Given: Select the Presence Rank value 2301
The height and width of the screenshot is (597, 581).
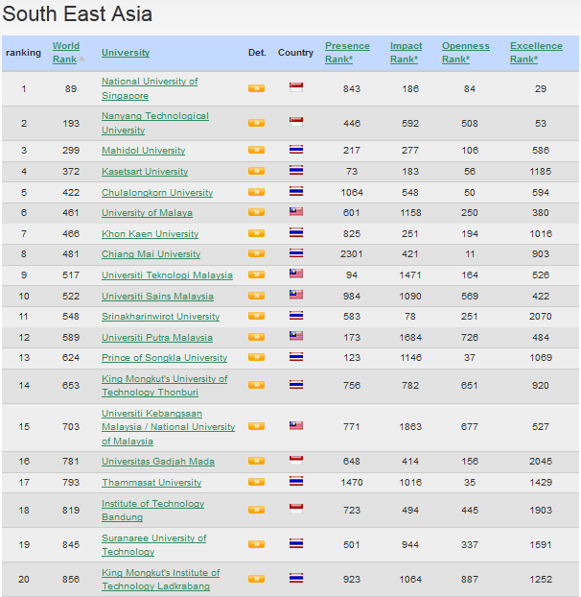Looking at the screenshot, I should (351, 254).
